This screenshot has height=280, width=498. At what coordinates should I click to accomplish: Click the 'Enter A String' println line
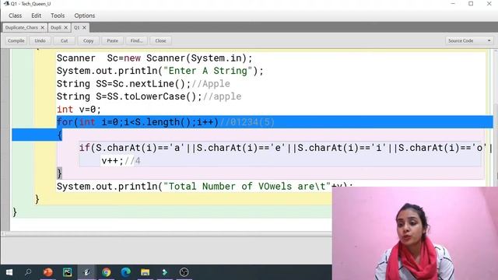(160, 71)
